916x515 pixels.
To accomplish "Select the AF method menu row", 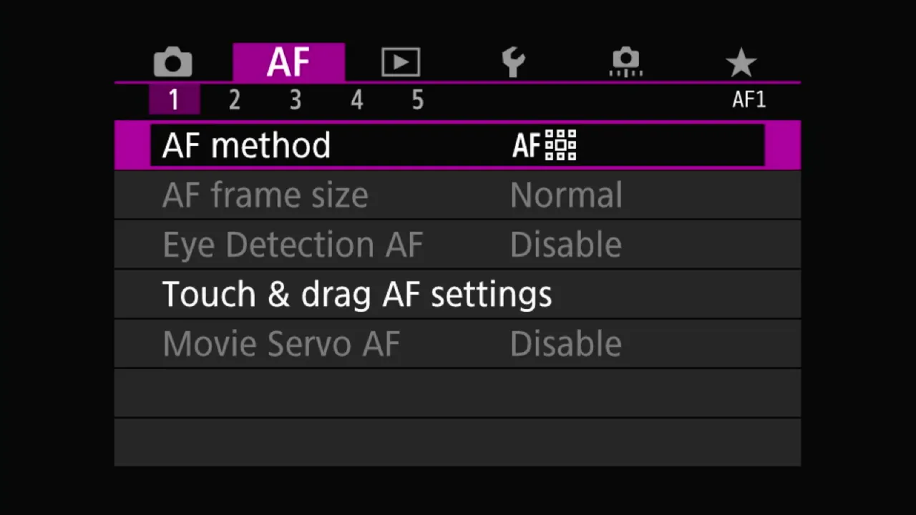I will [457, 145].
